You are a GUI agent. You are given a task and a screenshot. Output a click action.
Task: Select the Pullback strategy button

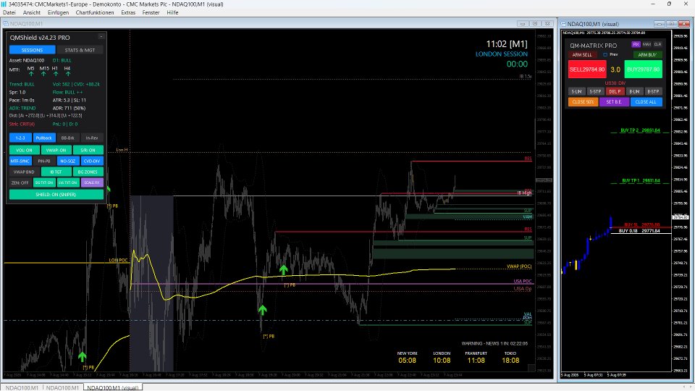coord(44,138)
